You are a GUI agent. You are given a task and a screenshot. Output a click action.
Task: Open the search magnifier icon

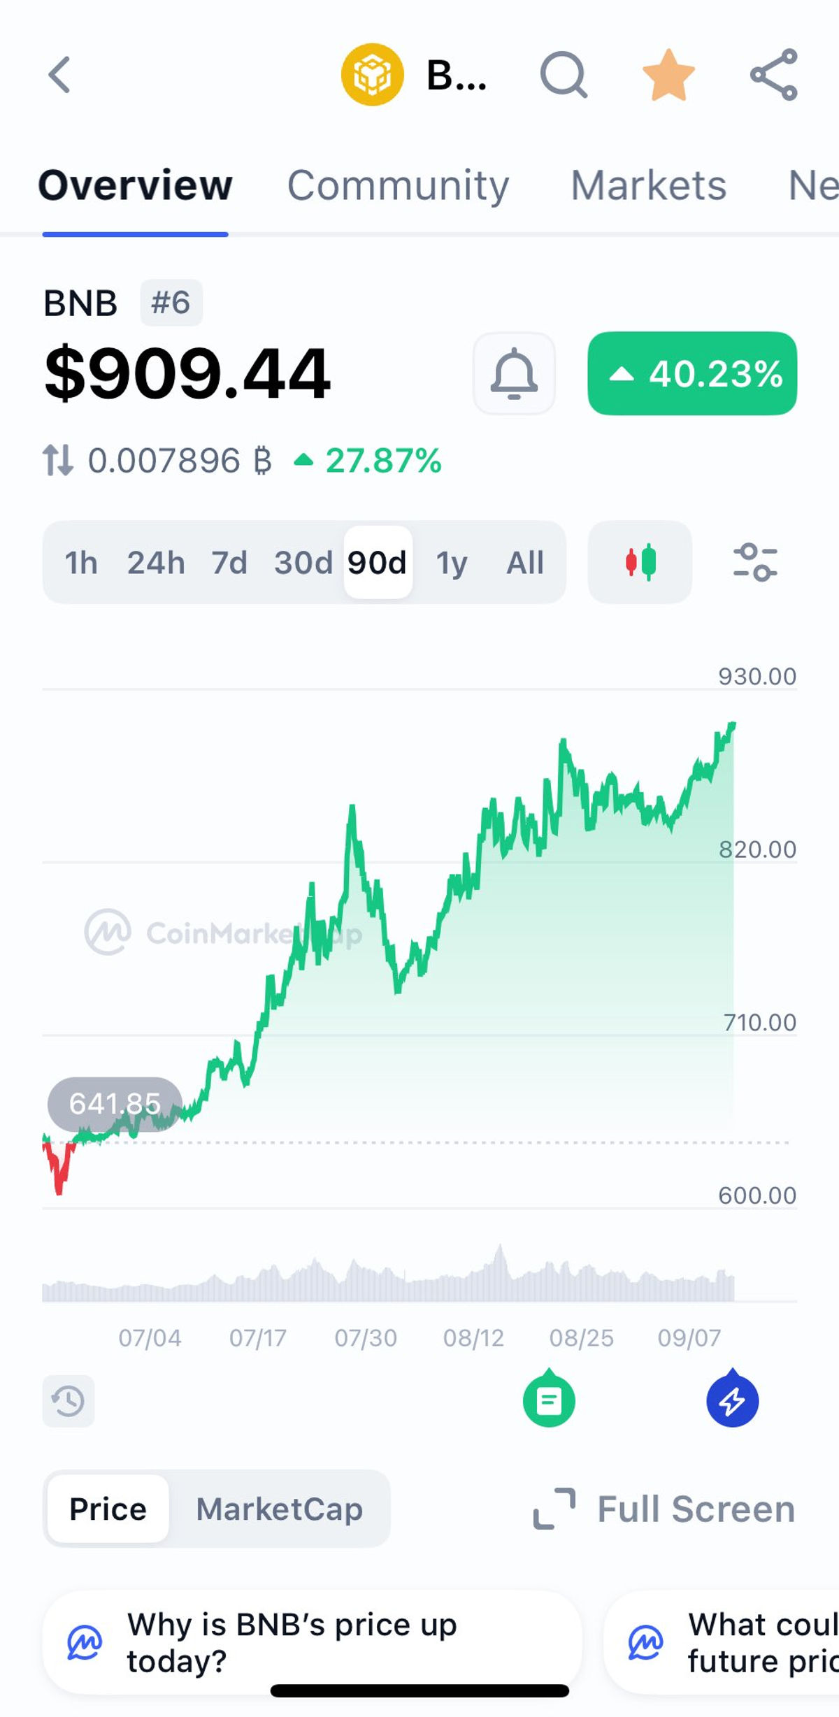[564, 75]
